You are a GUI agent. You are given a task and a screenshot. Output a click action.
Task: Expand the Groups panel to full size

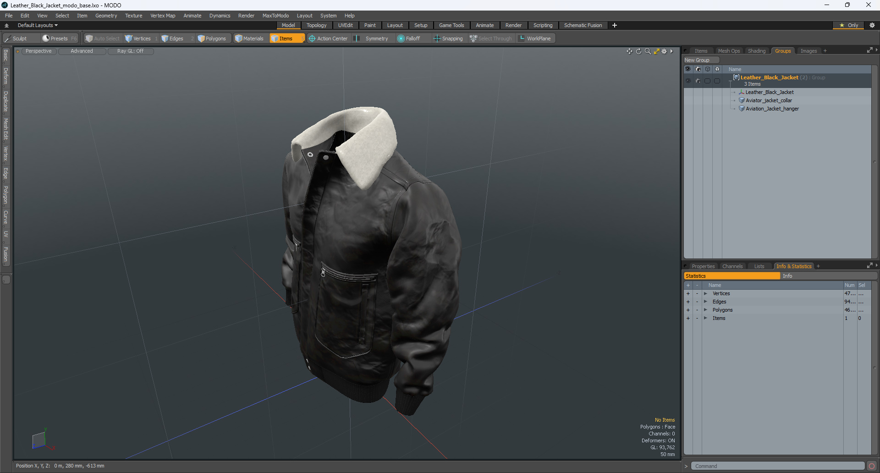(x=869, y=50)
